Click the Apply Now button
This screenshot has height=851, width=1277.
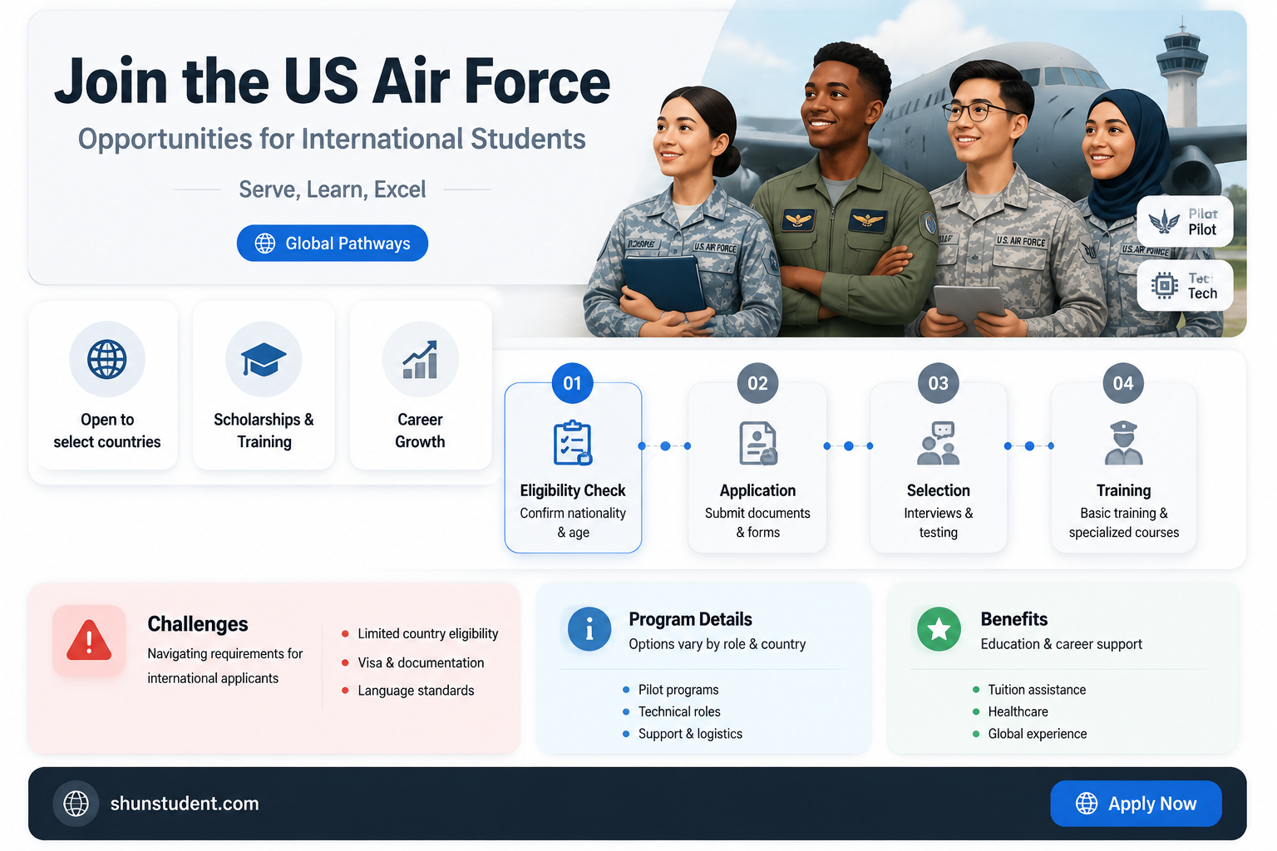[1136, 804]
